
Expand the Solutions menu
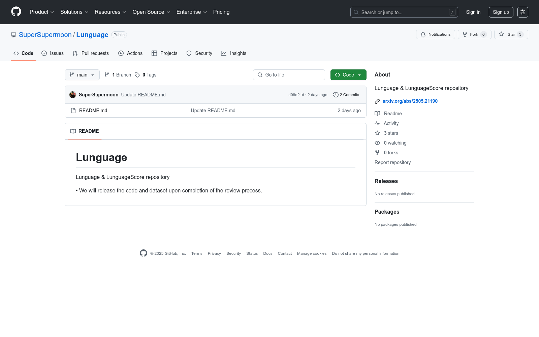click(x=74, y=12)
